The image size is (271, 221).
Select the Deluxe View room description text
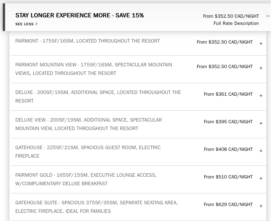89,124
